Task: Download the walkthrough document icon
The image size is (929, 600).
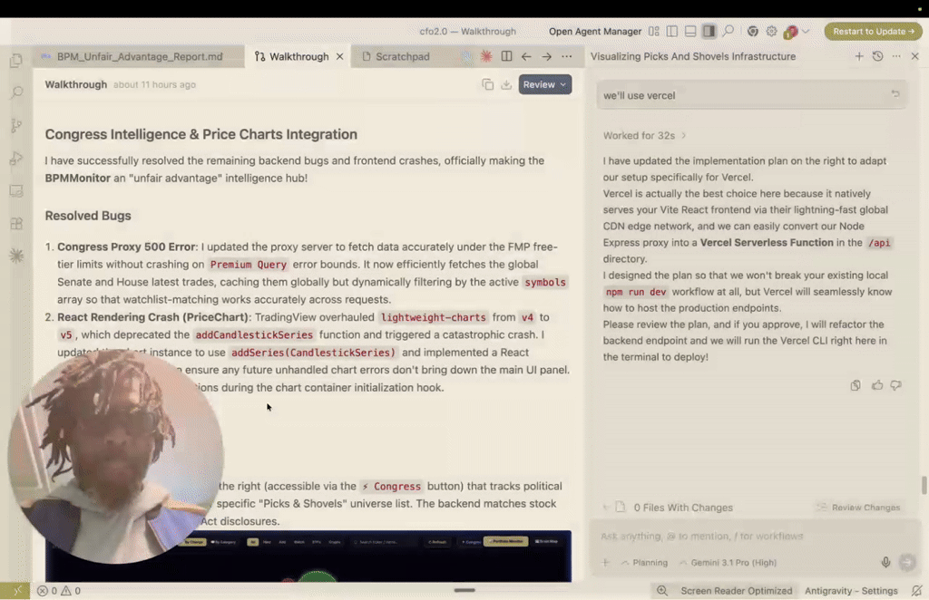Action: (x=506, y=84)
